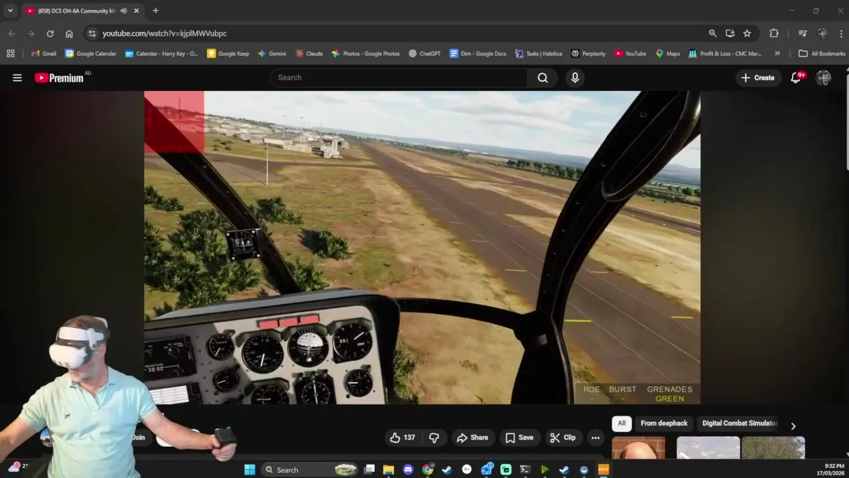Open the Apps grid in bookmarks bar
This screenshot has width=849, height=478.
click(11, 53)
